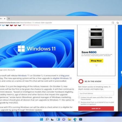The height and width of the screenshot is (122, 122).
Task: Click the oven product image in ad
Action: point(96,38)
